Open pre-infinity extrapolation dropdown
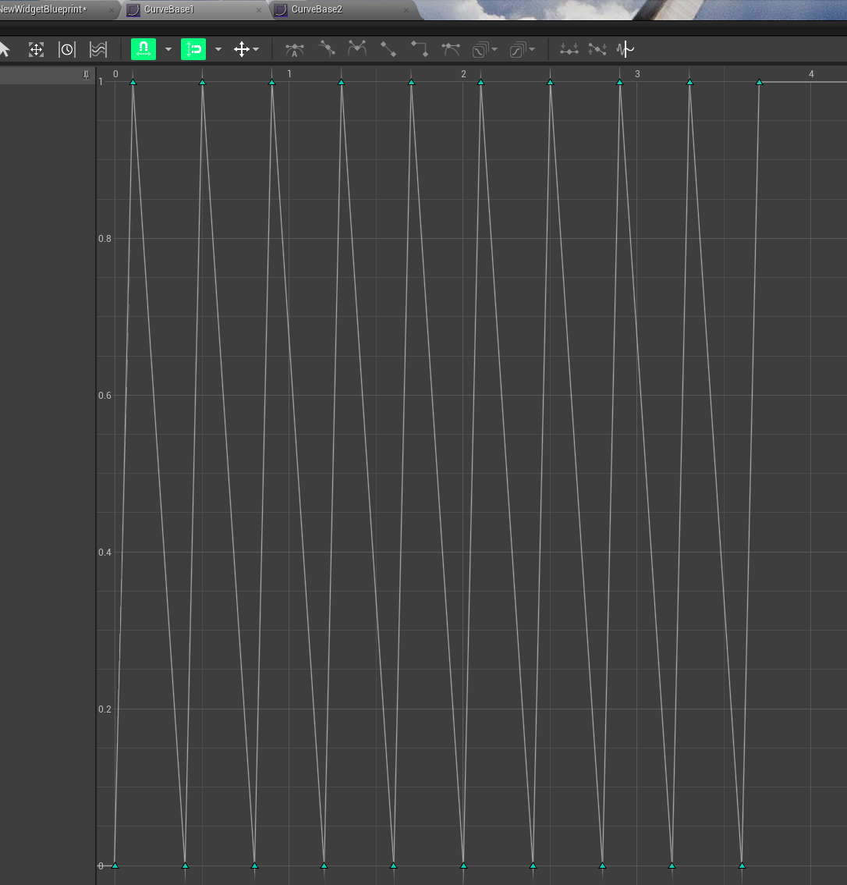This screenshot has width=847, height=885. [x=484, y=50]
